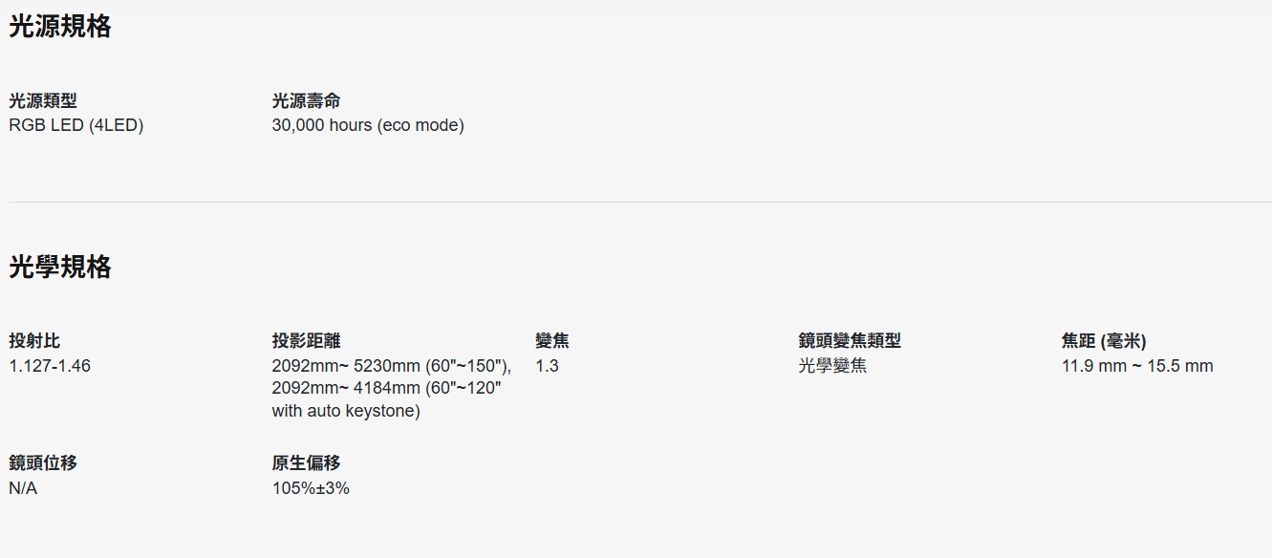Viewport: 1272px width, 558px height.
Task: Select the 光源壽命 label
Action: tap(306, 100)
